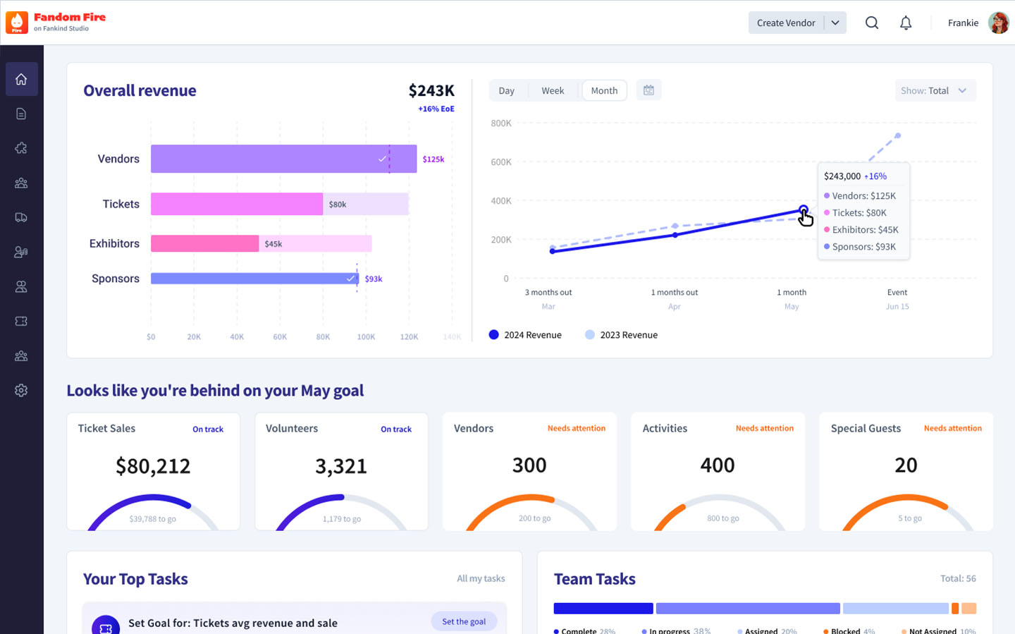Select the Month view tab
Screen dimensions: 1015x634
(604, 90)
